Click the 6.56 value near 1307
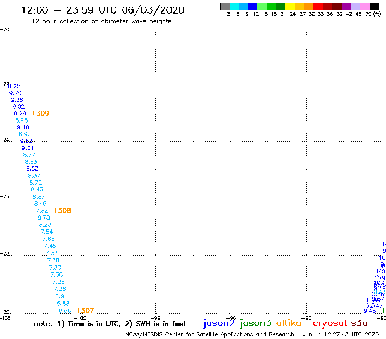 [65, 311]
